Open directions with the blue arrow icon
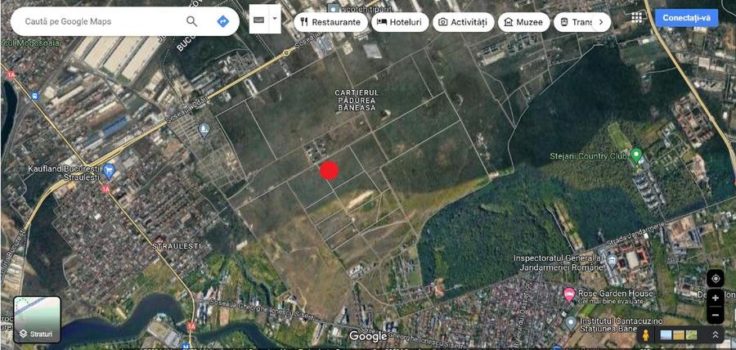Image resolution: width=736 pixels, height=350 pixels. [223, 21]
